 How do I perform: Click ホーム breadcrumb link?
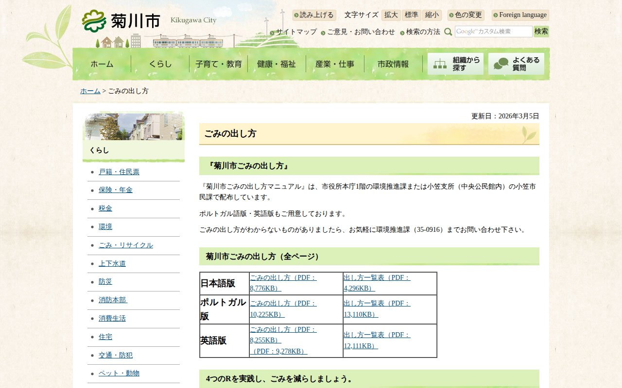(90, 91)
